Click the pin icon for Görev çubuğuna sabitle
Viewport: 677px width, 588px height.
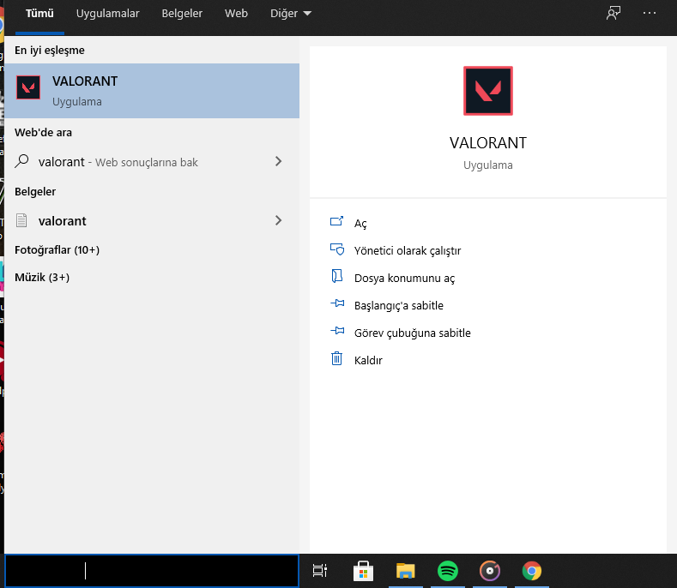click(337, 331)
